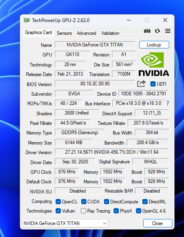Image resolution: width=184 pixels, height=237 pixels.
Task: Click the Technology field showing 28 nm
Action: click(70, 64)
